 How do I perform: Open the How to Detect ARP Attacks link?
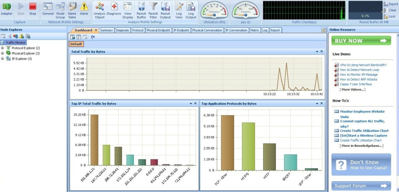(x=358, y=79)
